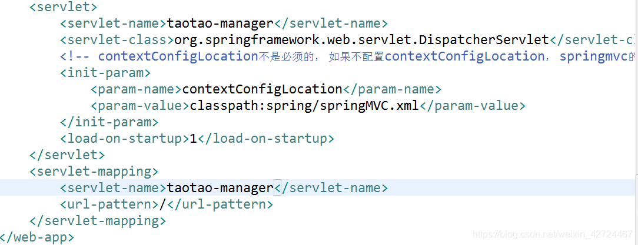Click the closing </load-on-startup> tag
The width and height of the screenshot is (638, 245).
coord(265,139)
